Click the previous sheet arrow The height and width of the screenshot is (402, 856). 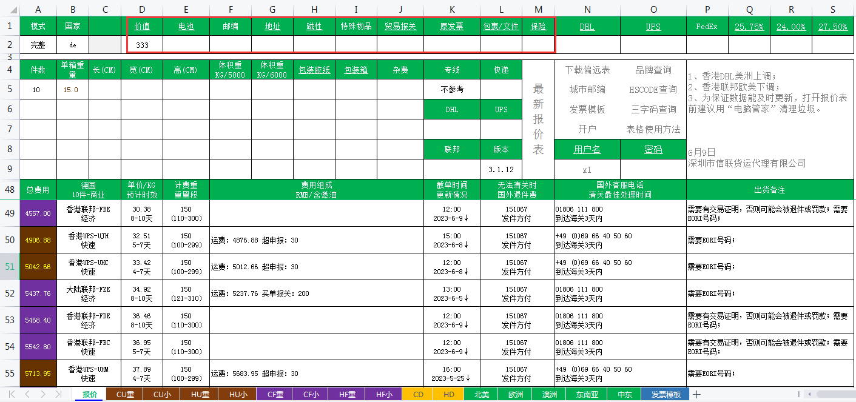27,395
